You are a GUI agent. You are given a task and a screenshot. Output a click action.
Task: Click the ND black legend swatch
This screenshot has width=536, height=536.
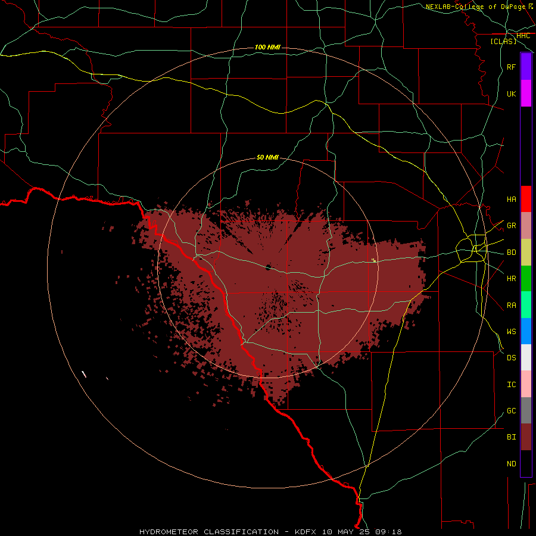(526, 463)
